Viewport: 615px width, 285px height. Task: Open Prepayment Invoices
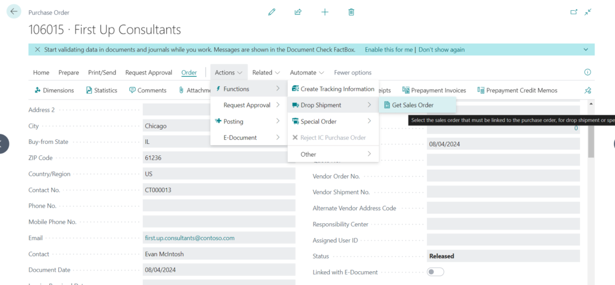(434, 90)
